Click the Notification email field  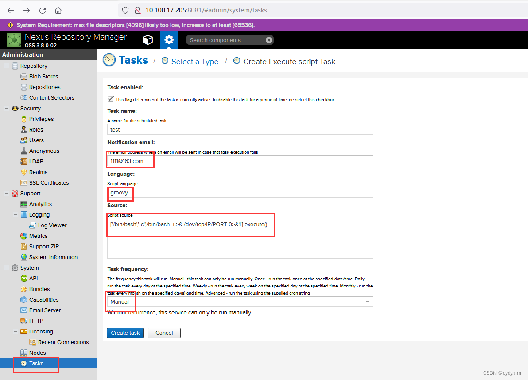coord(240,161)
